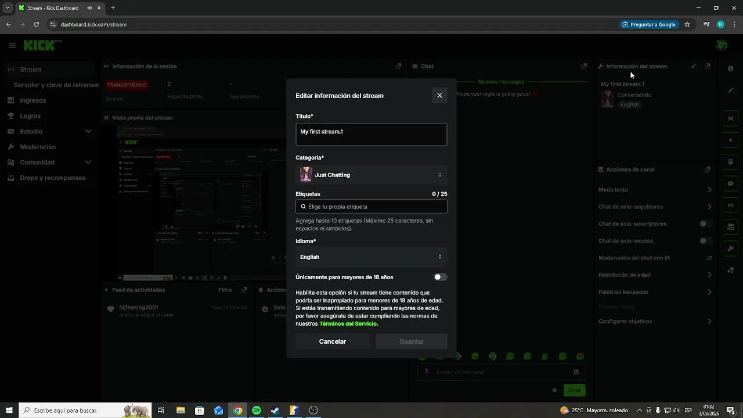Open Configurar objetivos settings

pos(655,321)
